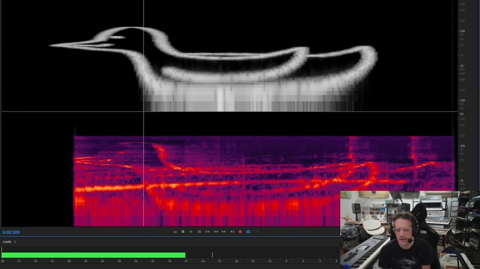Image resolution: width=480 pixels, height=269 pixels.
Task: Start recording with the red Record button
Action: [240, 232]
